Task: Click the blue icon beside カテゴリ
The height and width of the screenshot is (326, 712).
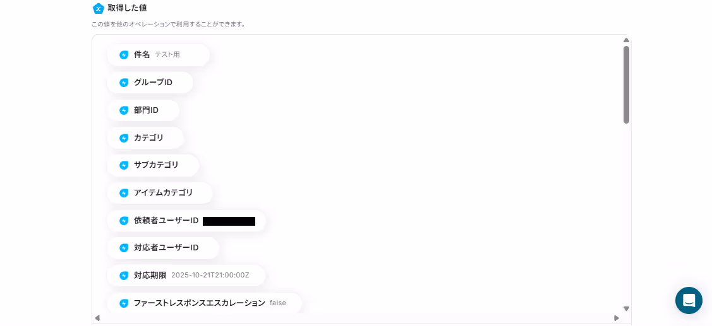Action: point(124,138)
